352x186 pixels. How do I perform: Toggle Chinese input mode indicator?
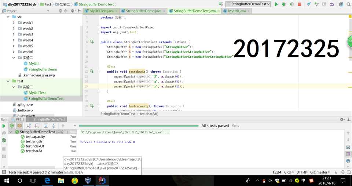pos(303,181)
